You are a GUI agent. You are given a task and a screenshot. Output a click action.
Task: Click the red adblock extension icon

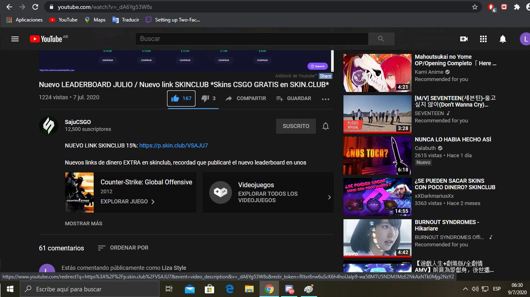[x=492, y=8]
